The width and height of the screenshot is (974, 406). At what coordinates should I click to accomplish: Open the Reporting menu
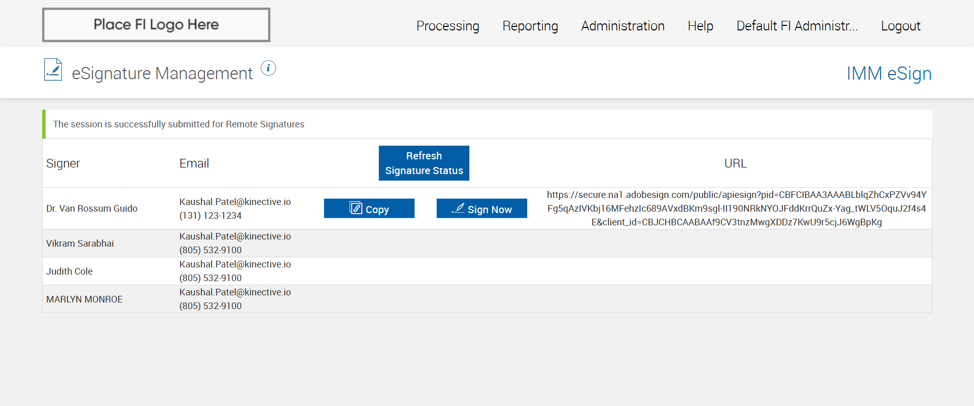click(530, 26)
